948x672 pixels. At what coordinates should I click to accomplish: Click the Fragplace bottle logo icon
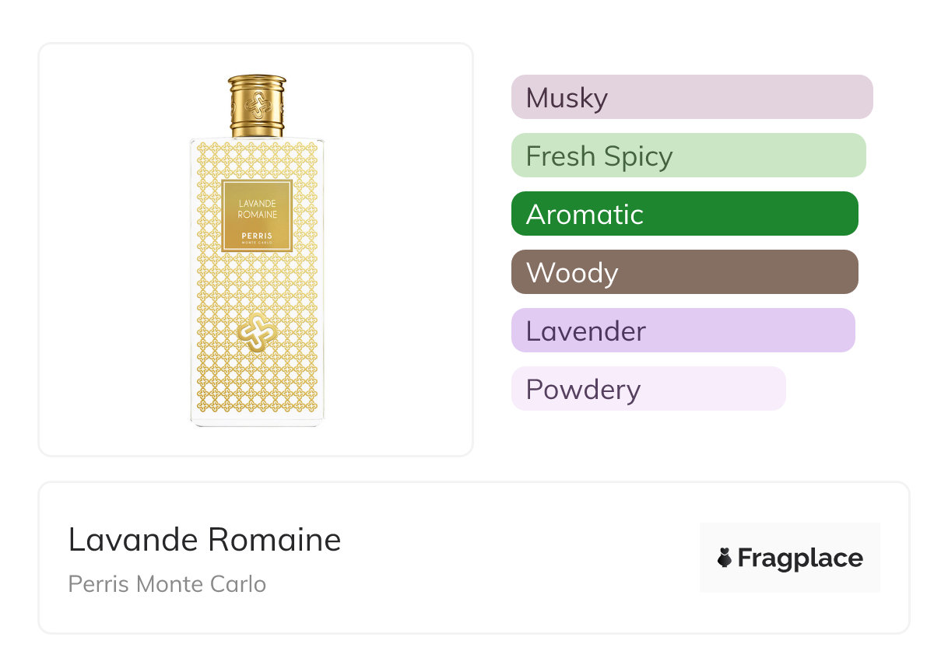pyautogui.click(x=725, y=558)
